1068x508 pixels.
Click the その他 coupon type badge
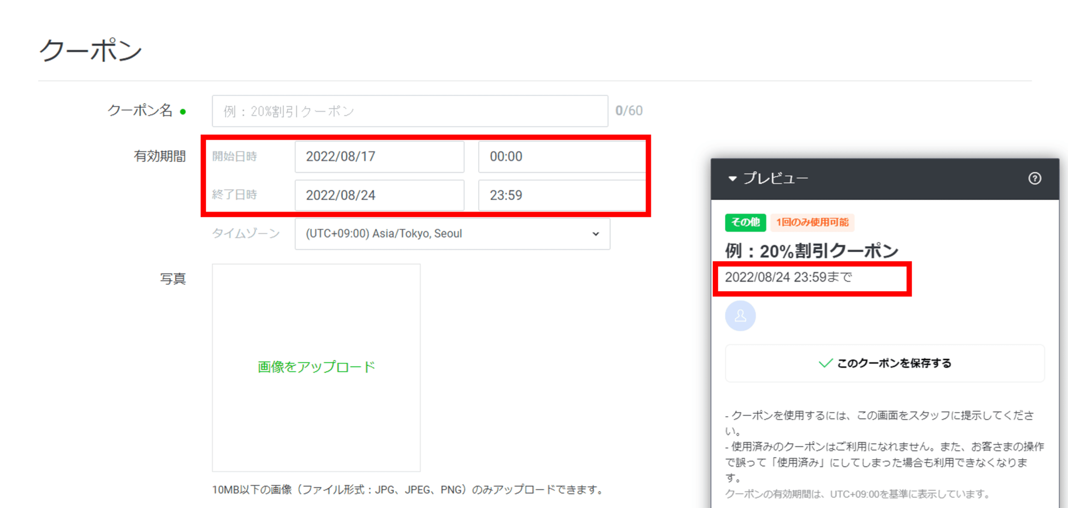pos(745,222)
